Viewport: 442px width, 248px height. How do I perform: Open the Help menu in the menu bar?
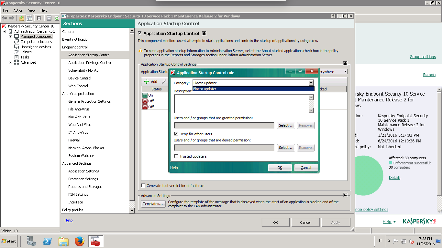point(44,10)
